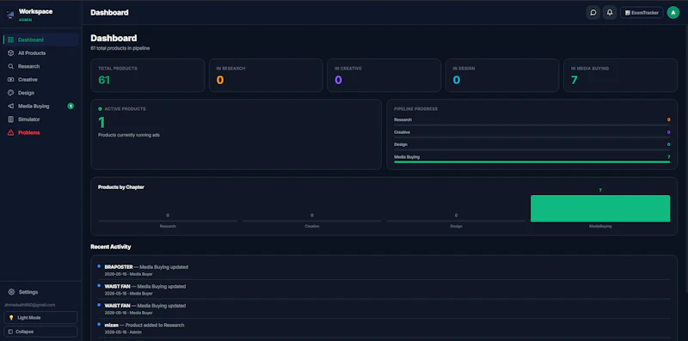Click the ADMIN role label under Workspace
This screenshot has height=341, width=688.
pyautogui.click(x=25, y=20)
